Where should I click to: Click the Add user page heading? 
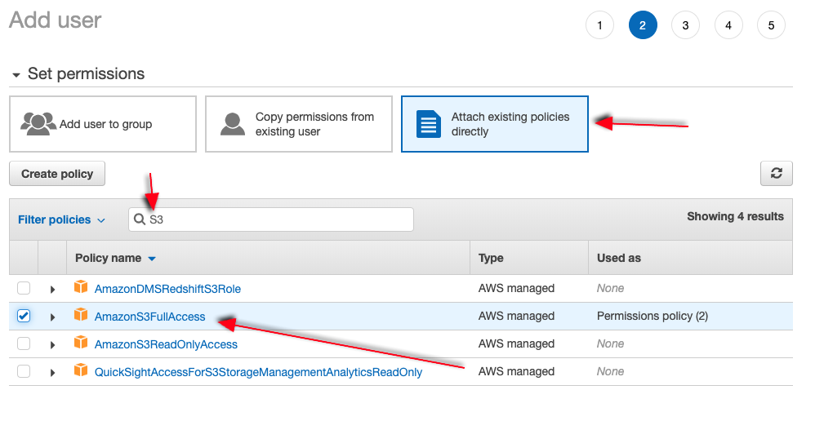point(56,20)
